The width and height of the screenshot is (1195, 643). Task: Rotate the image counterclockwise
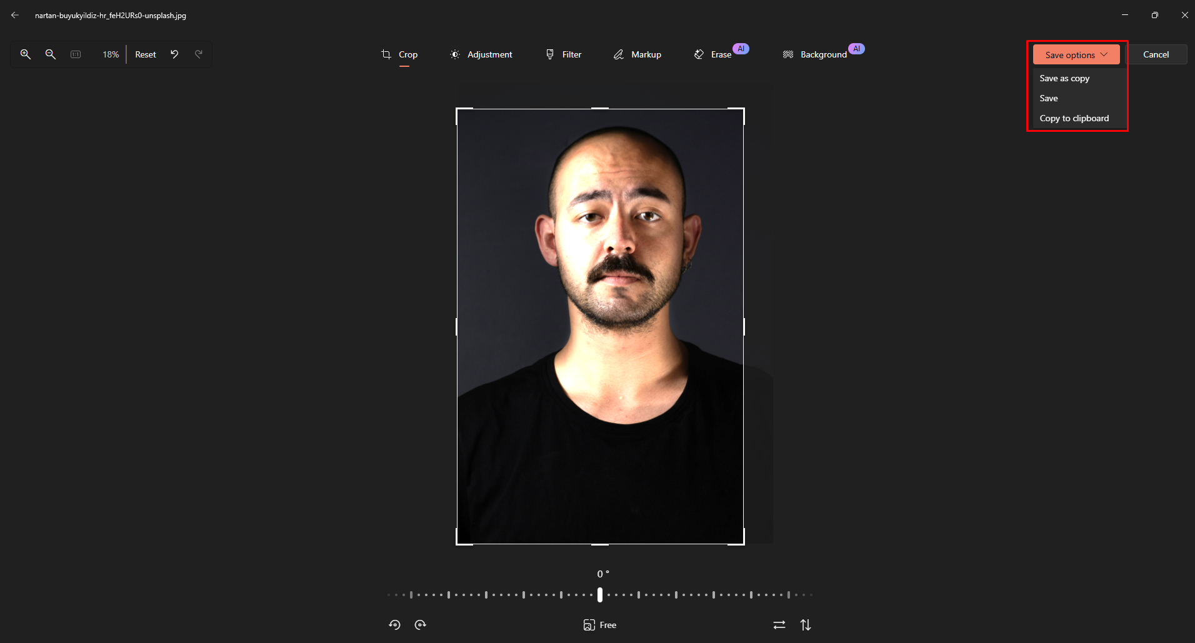click(x=394, y=624)
